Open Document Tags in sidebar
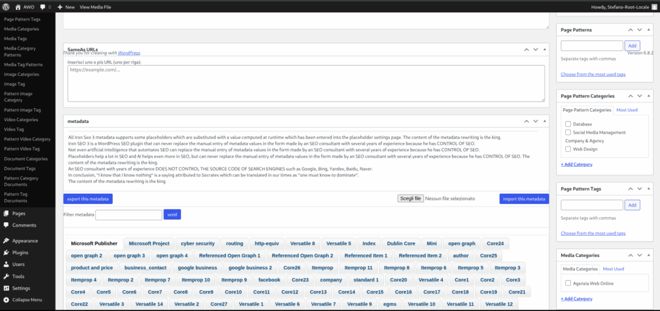Screen dimensions: 660x311 (20, 169)
